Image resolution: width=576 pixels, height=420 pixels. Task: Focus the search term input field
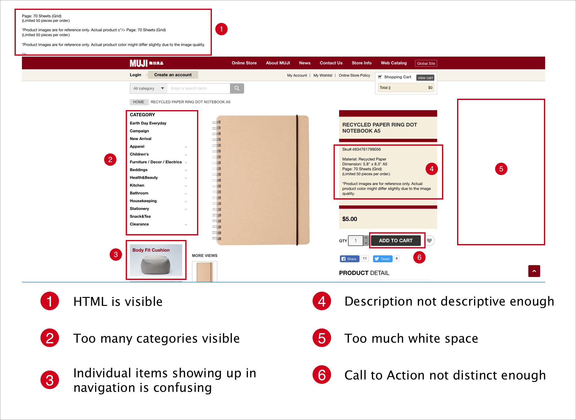(199, 88)
